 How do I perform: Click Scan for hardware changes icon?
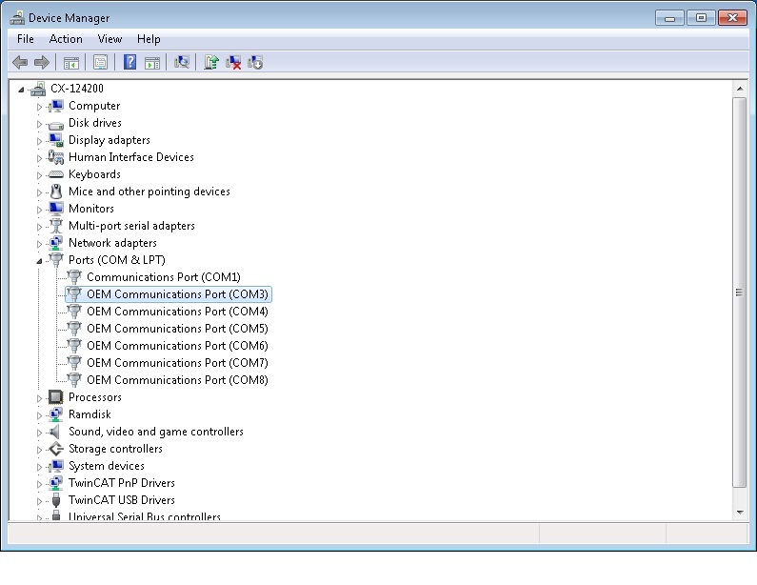point(182,62)
